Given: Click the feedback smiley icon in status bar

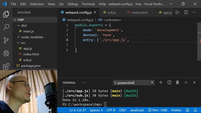Looking at the screenshot, I should coord(187,110).
